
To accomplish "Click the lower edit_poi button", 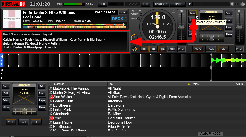I will click(x=6, y=107).
